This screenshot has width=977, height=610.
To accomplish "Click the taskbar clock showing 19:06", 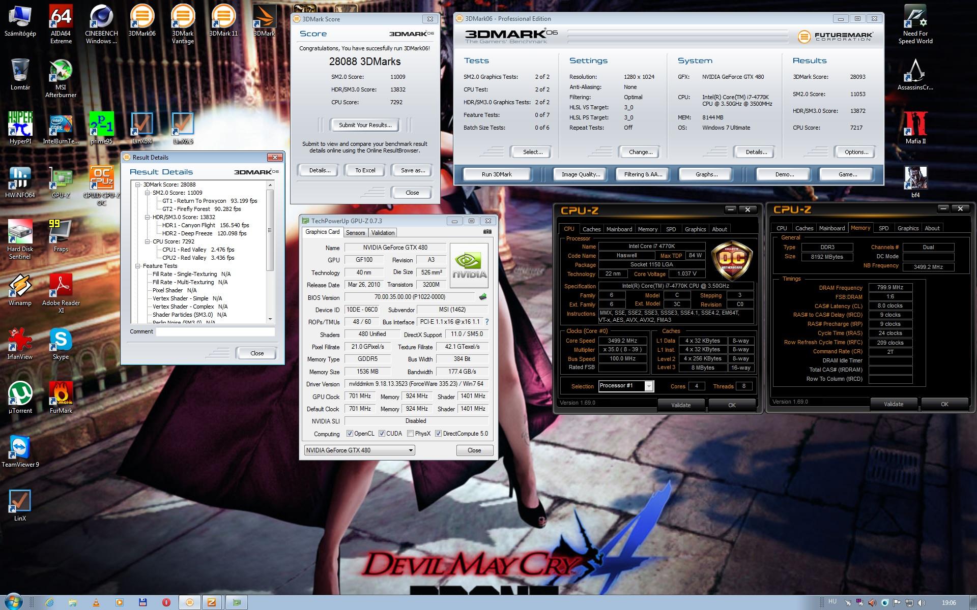I will 949,602.
